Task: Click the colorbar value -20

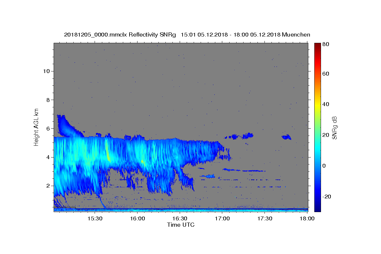Action: tap(327, 197)
